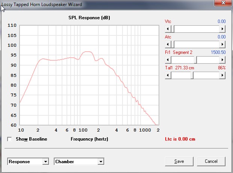Click the Fr1 Segment 2 slider thumb

coord(195,60)
